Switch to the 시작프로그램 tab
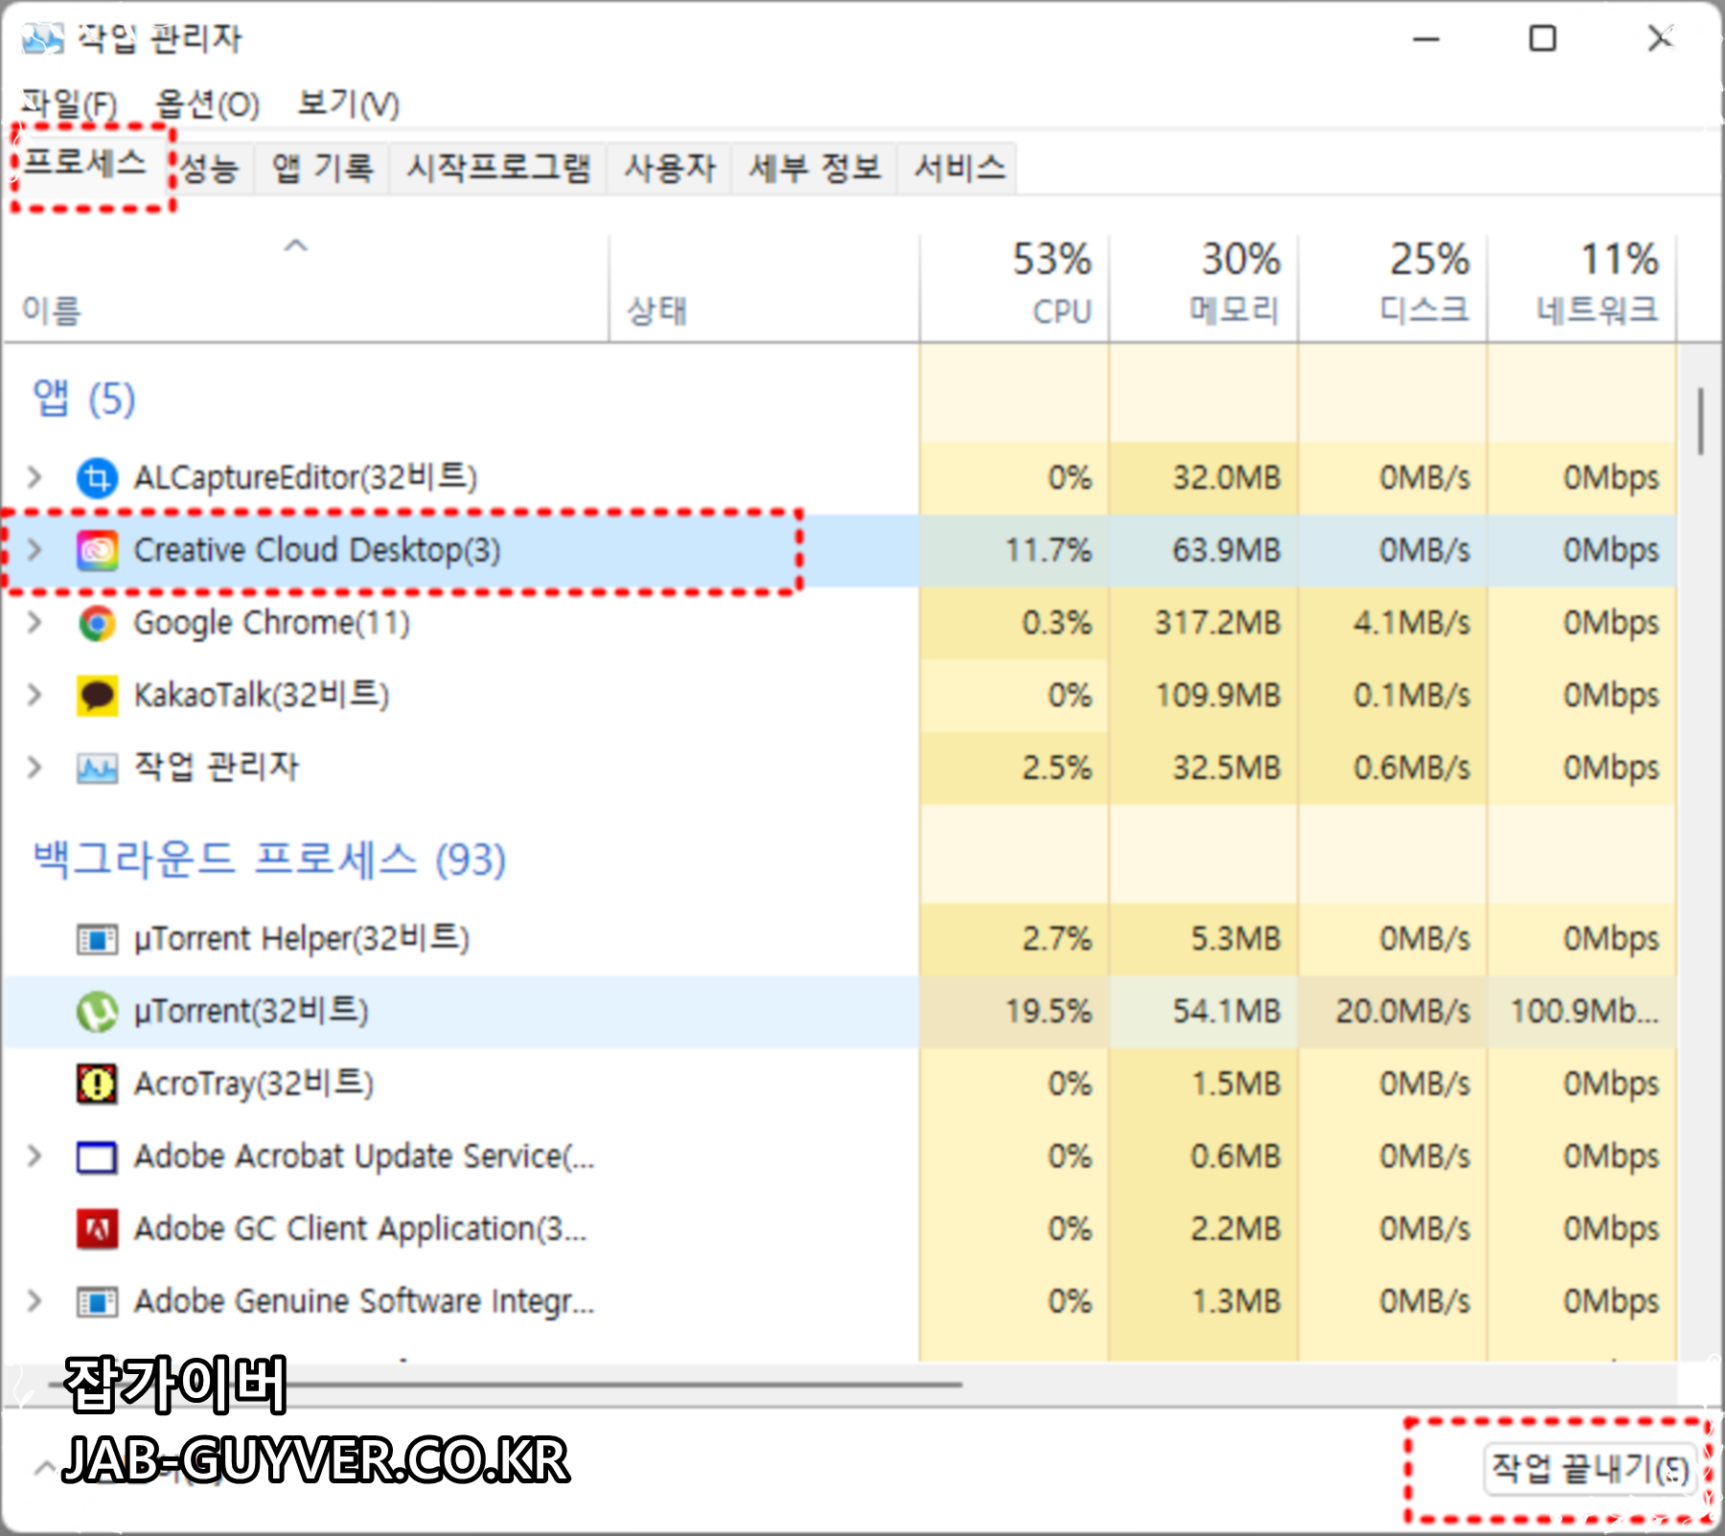Viewport: 1725px width, 1536px height. click(x=498, y=169)
